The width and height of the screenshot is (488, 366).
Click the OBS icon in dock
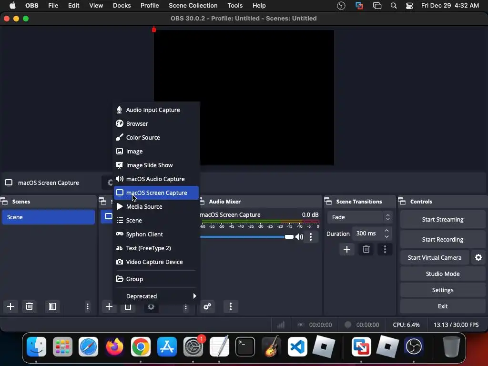[x=413, y=346]
